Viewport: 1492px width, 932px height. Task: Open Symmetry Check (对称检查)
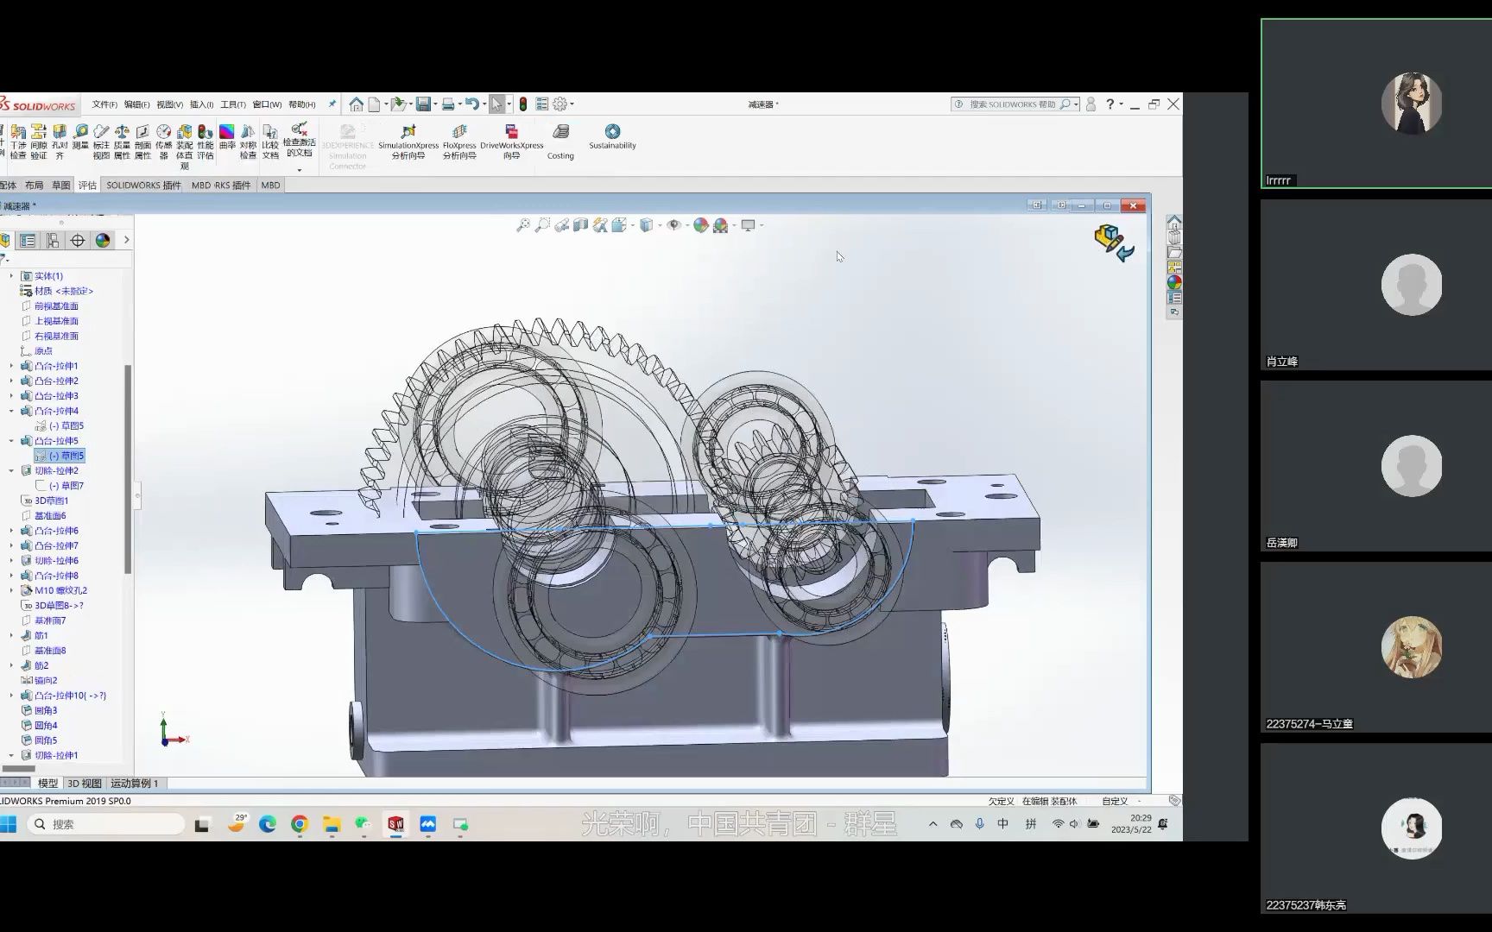click(248, 142)
